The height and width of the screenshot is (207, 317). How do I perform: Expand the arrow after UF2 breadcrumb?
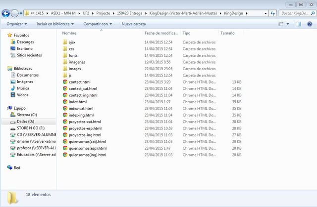(x=93, y=13)
